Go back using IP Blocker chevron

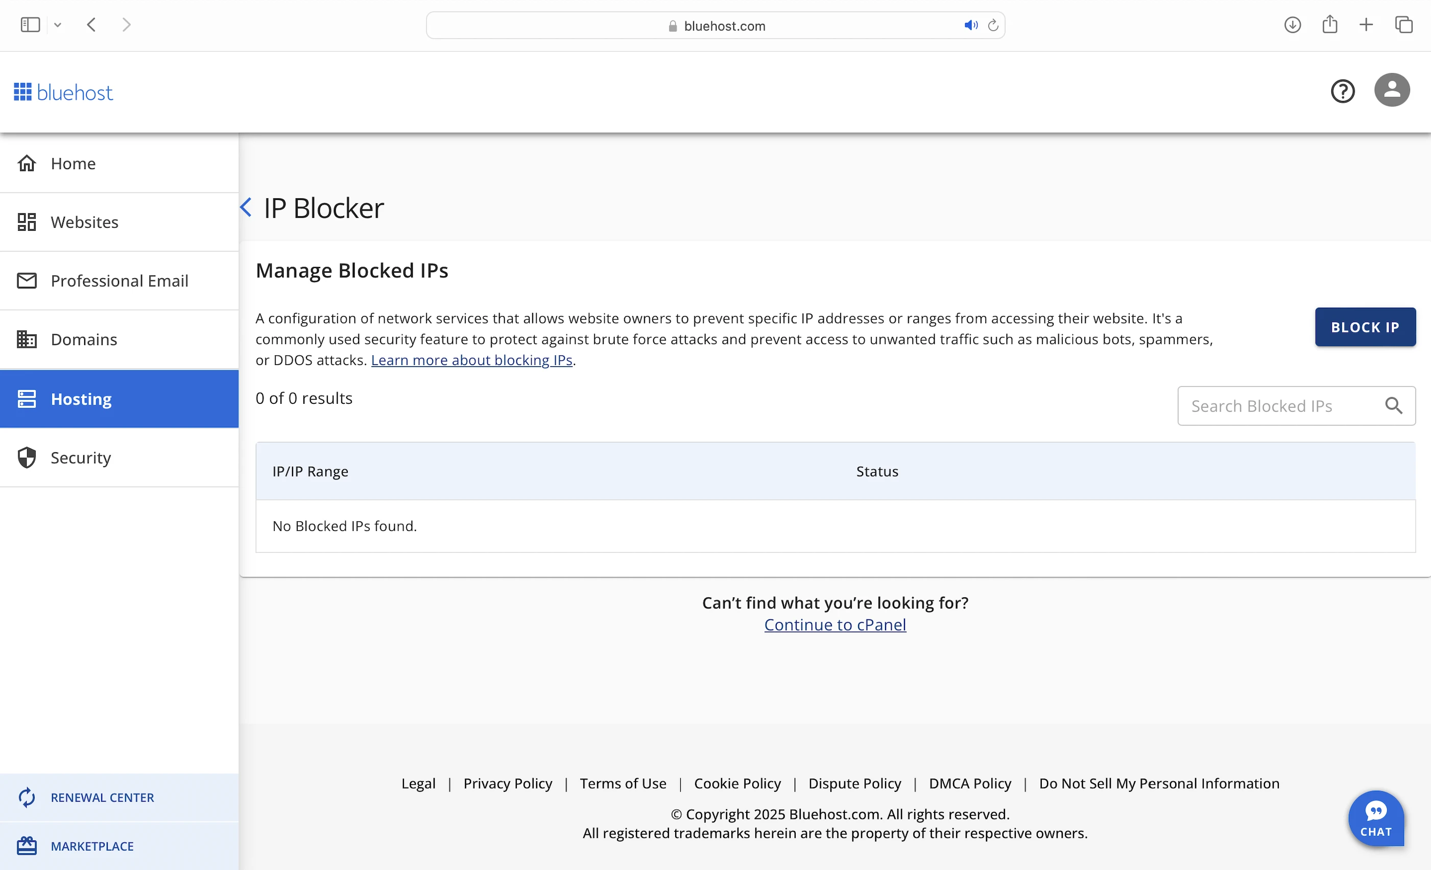coord(246,207)
